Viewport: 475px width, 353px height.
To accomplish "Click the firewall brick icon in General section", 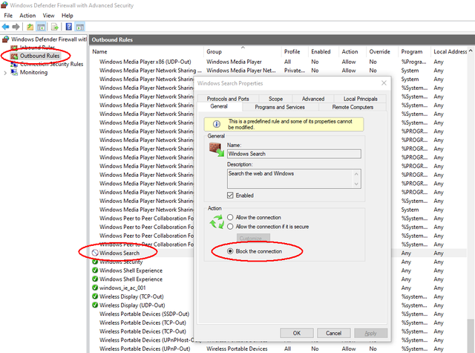I will [x=216, y=150].
